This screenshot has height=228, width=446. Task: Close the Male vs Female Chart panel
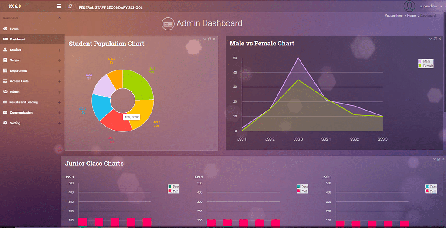click(439, 39)
